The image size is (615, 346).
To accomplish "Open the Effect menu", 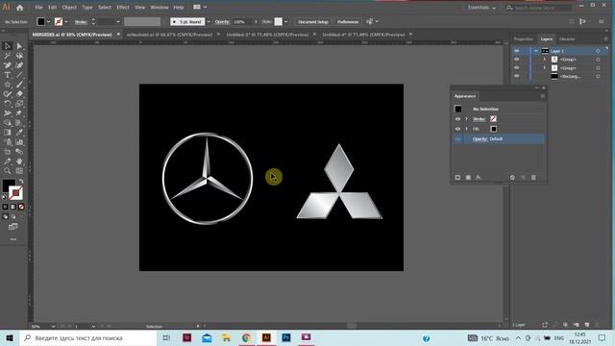I will click(x=123, y=8).
